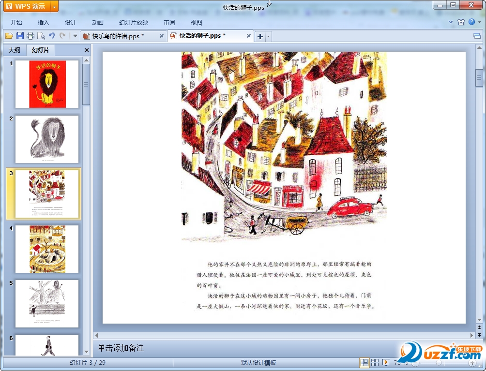
Task: Switch the side panel to 大纲 tab
Action: point(14,50)
